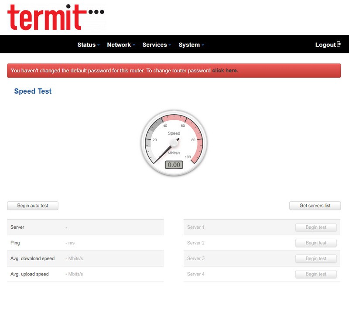Open the Network menu
The width and height of the screenshot is (349, 319).
[119, 45]
